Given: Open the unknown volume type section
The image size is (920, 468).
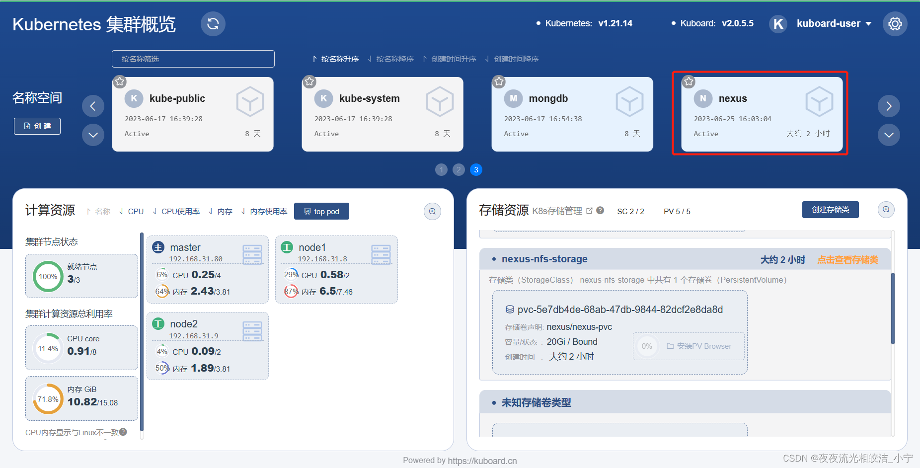Looking at the screenshot, I should [x=685, y=402].
